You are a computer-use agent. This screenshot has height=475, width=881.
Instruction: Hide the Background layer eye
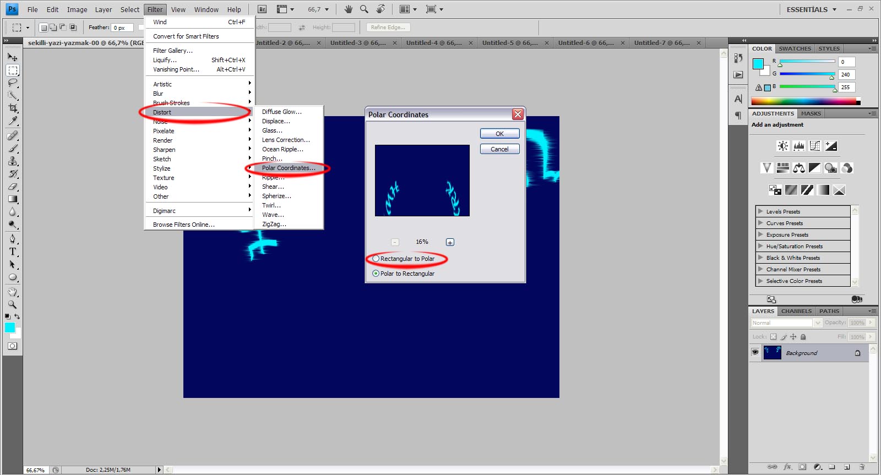[x=755, y=352]
